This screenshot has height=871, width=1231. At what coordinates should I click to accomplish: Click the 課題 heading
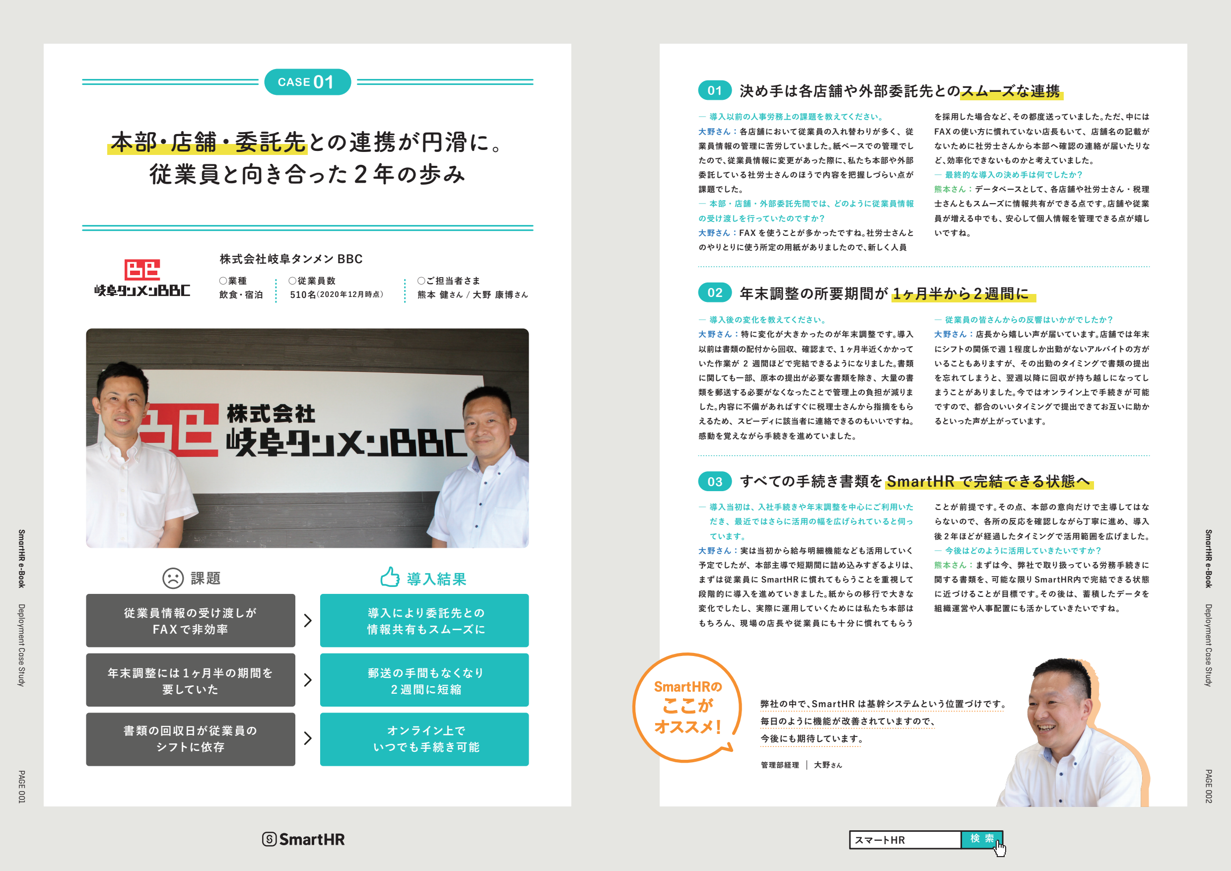pyautogui.click(x=206, y=578)
